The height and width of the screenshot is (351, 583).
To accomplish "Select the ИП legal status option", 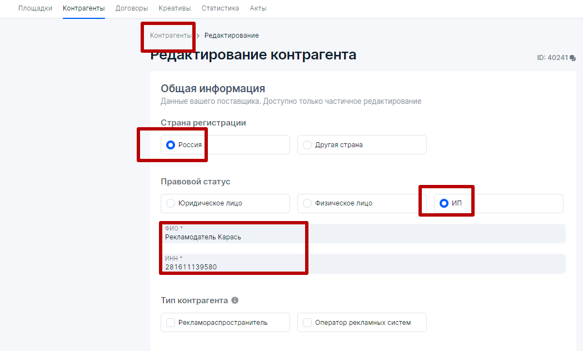I will tap(444, 203).
